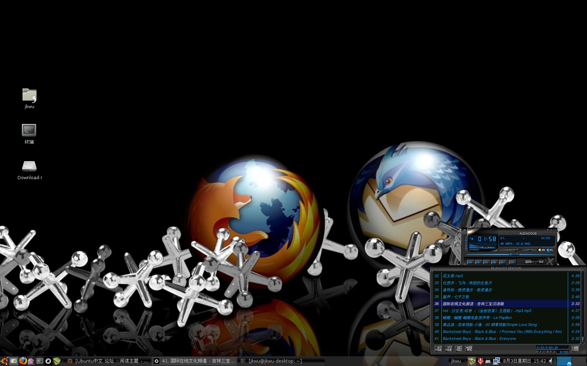Click the Audacious balance slider handle
The image size is (587, 366).
pyautogui.click(x=530, y=250)
